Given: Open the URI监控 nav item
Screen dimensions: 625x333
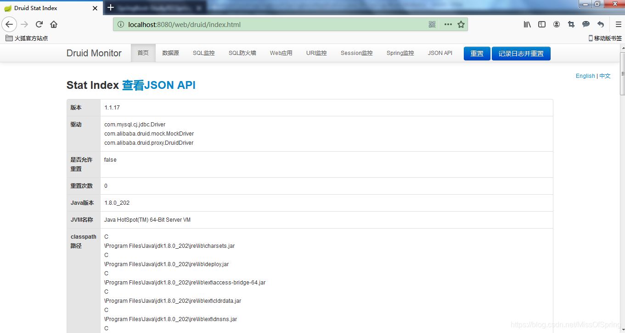Looking at the screenshot, I should point(316,53).
